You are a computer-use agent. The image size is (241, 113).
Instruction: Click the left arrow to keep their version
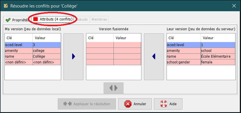click(154, 57)
